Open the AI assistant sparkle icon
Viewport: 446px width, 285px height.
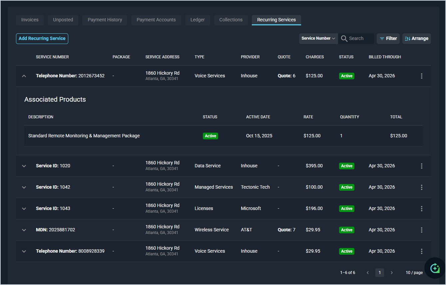coord(435,268)
